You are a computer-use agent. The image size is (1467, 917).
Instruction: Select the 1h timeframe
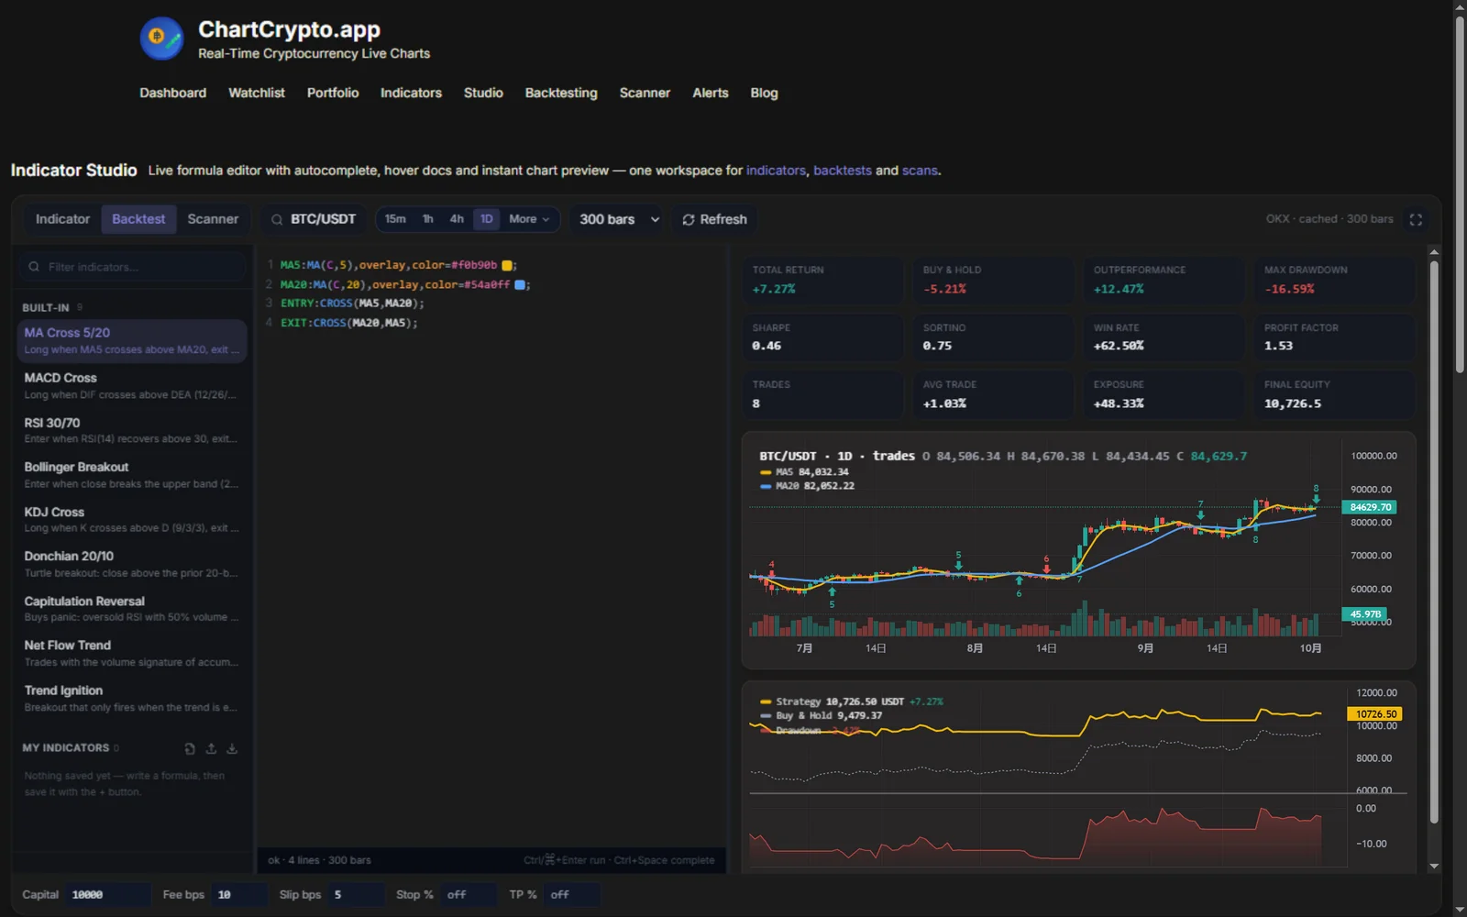pos(427,219)
